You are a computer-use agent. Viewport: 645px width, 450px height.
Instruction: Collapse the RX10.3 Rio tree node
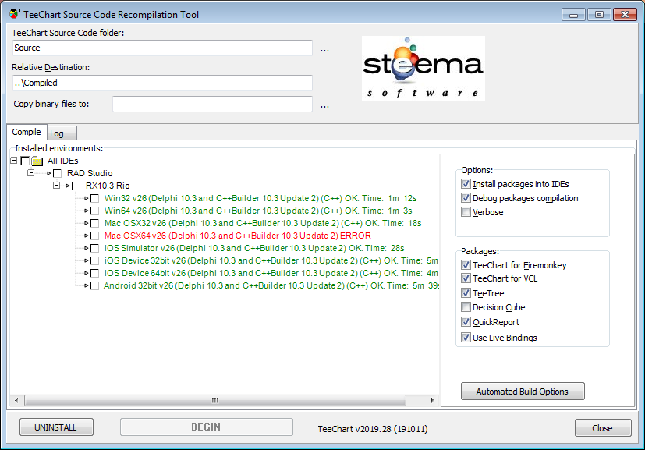57,186
